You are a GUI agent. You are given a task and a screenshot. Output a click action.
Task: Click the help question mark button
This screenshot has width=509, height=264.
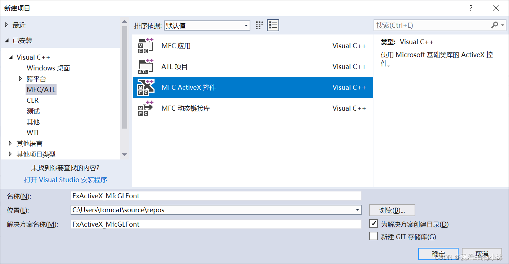click(471, 8)
